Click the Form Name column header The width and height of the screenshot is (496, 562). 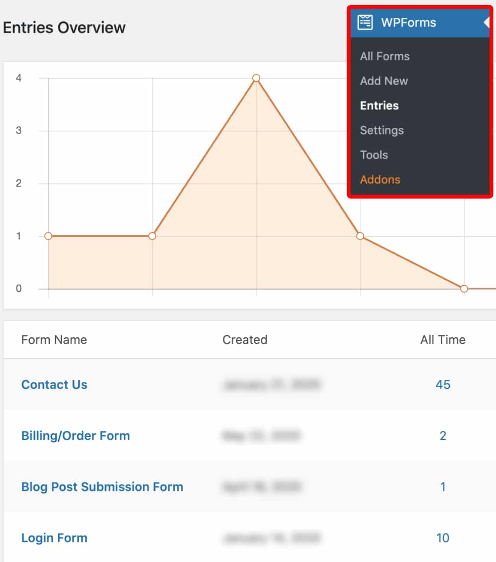(x=54, y=340)
